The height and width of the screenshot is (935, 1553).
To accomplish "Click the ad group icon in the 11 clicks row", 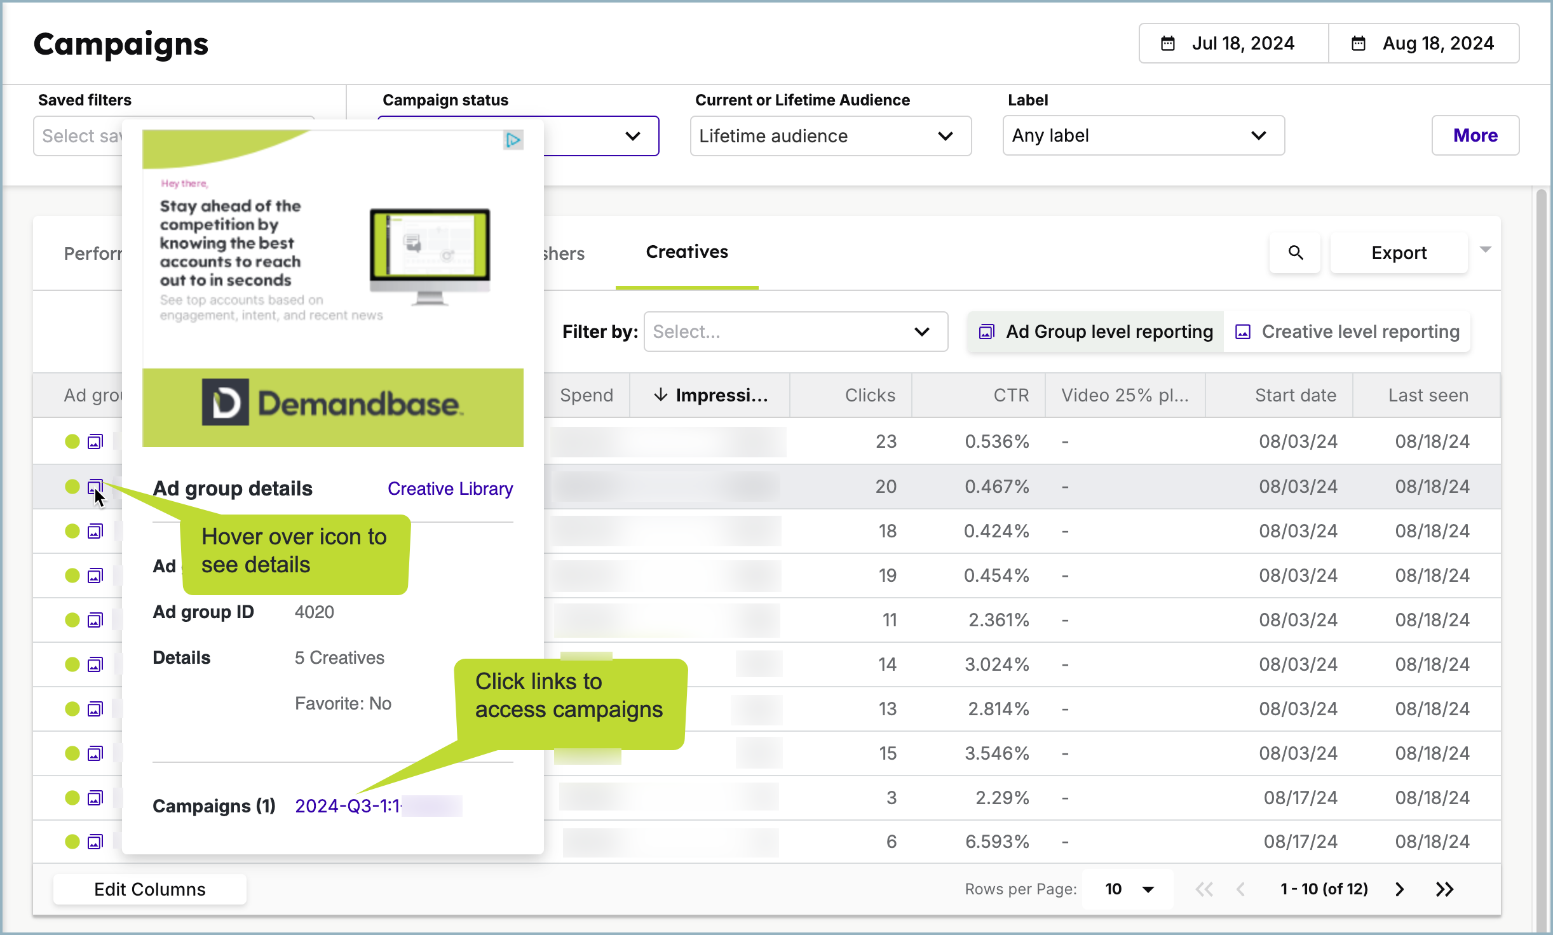I will tap(95, 620).
